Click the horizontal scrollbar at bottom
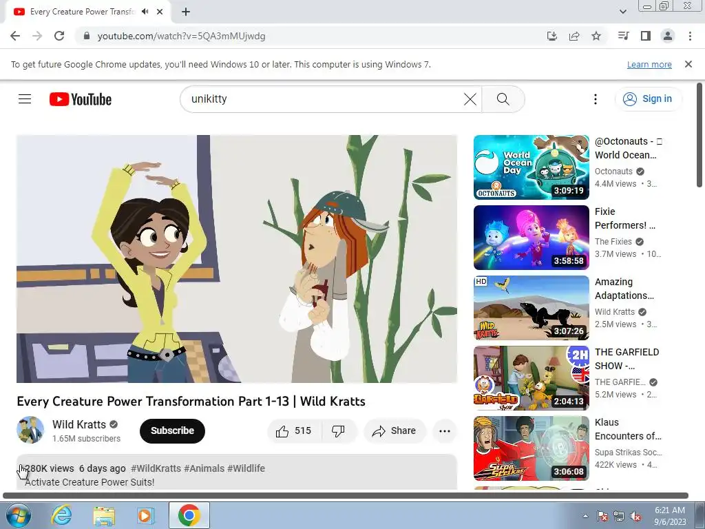This screenshot has width=705, height=529. (x=346, y=496)
